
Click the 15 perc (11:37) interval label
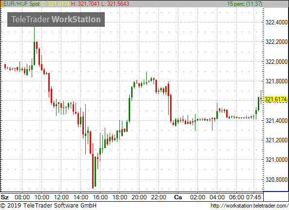point(245,4)
